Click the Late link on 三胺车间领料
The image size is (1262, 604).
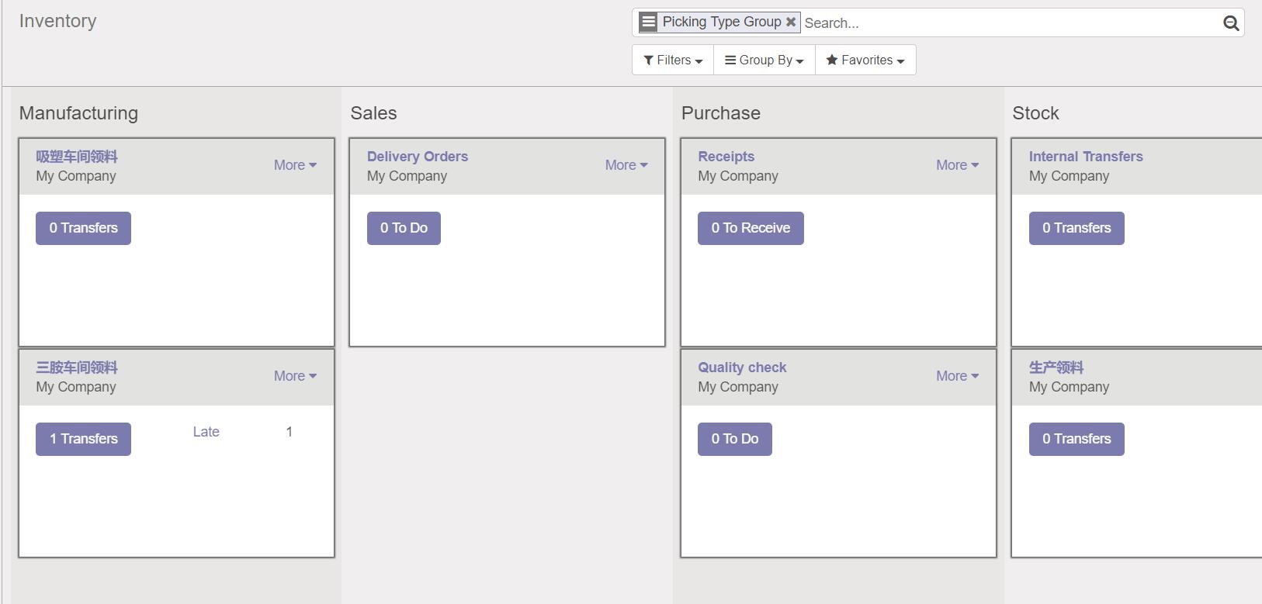(206, 432)
